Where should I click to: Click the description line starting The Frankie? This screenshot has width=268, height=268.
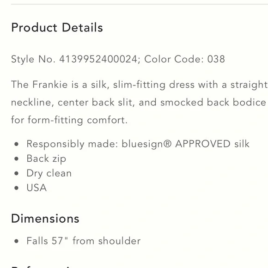click(x=139, y=85)
